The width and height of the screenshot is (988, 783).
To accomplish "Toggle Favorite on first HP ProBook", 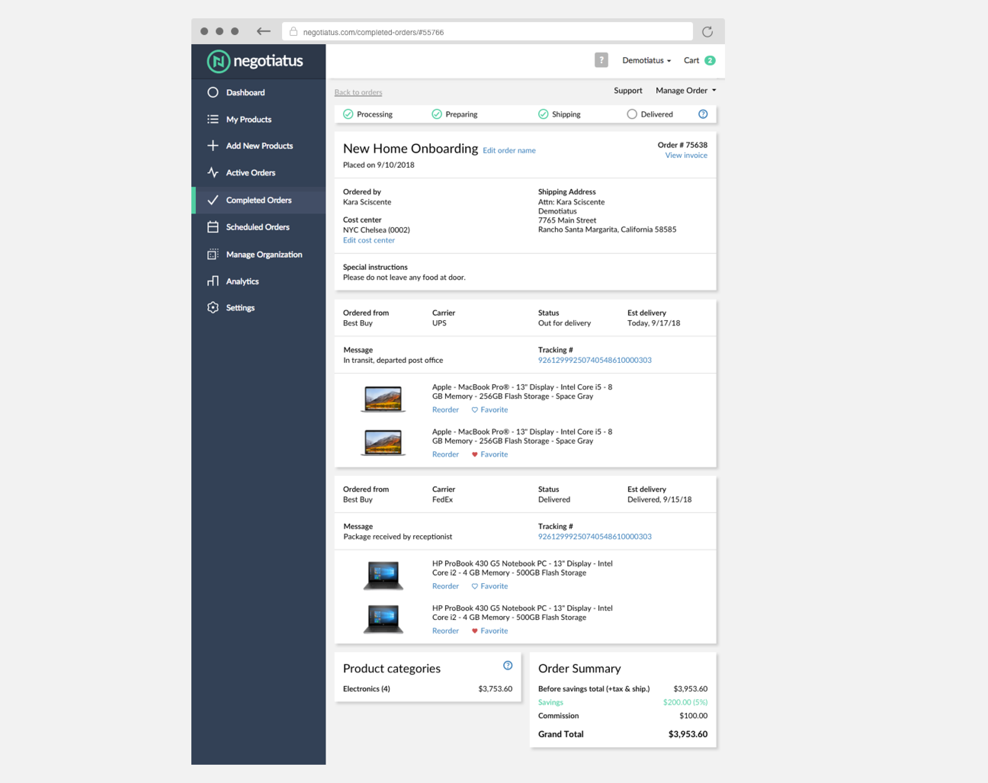I will click(x=474, y=586).
